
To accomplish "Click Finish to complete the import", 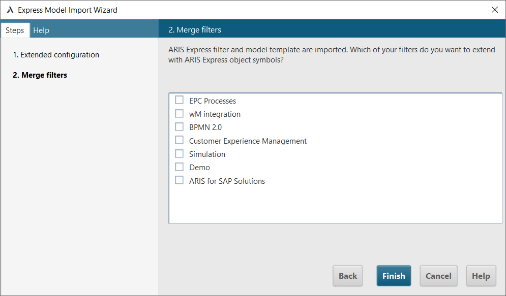I will (394, 276).
